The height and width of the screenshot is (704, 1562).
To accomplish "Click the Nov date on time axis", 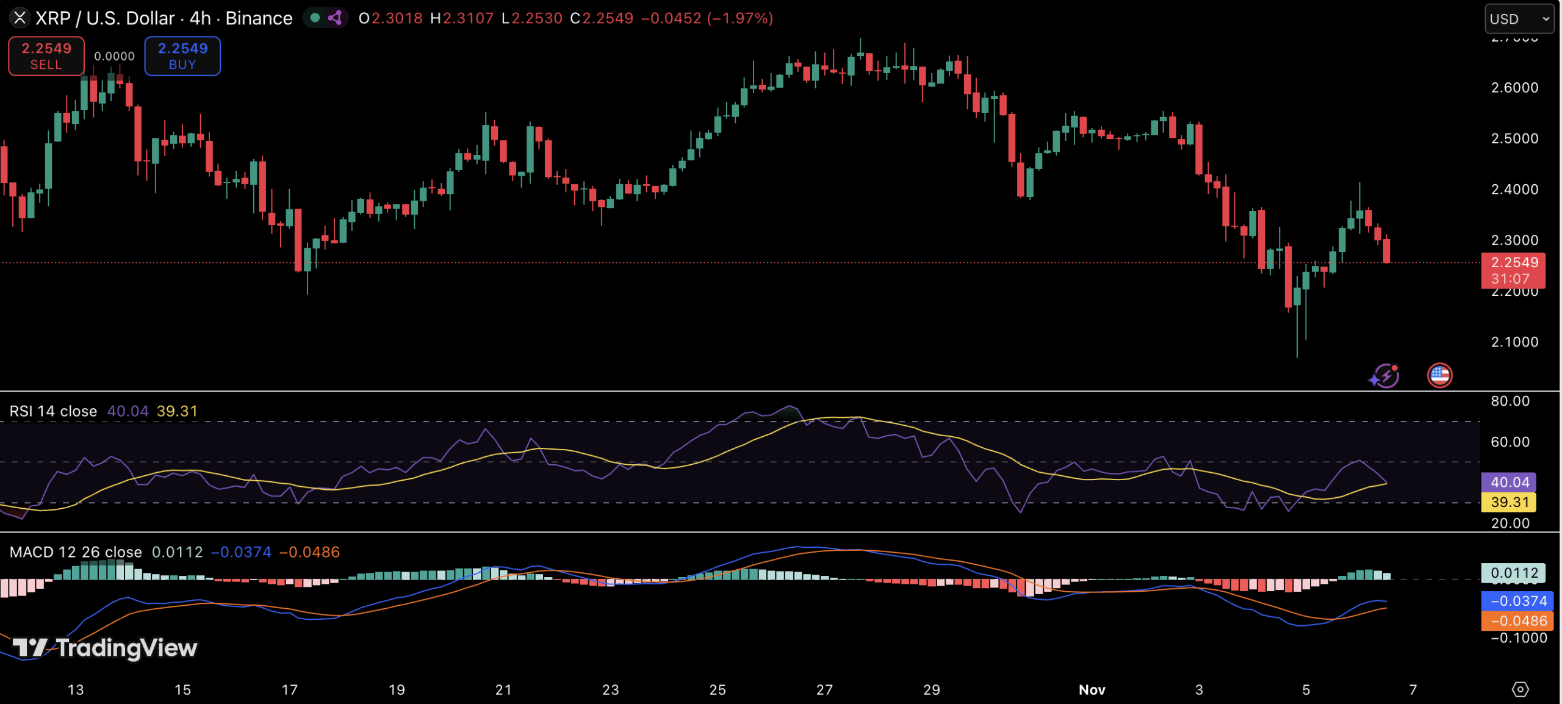I will (1092, 689).
